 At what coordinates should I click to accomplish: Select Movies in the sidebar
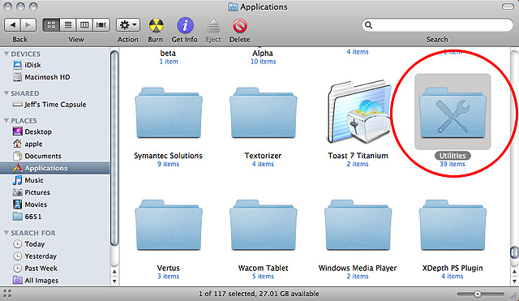[x=30, y=204]
